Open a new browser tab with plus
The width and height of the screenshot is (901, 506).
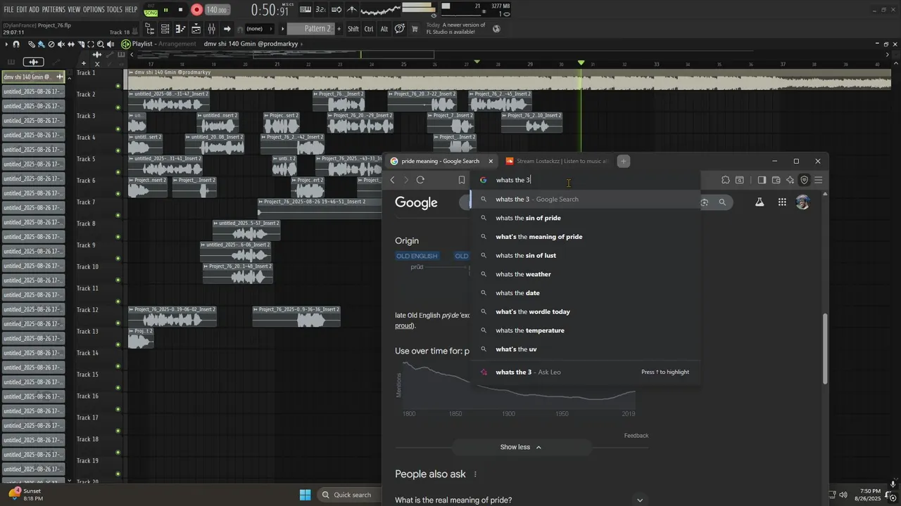[623, 161]
